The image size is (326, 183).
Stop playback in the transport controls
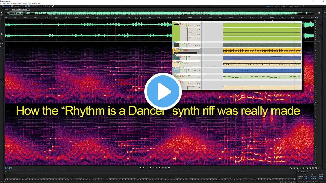click(141, 168)
